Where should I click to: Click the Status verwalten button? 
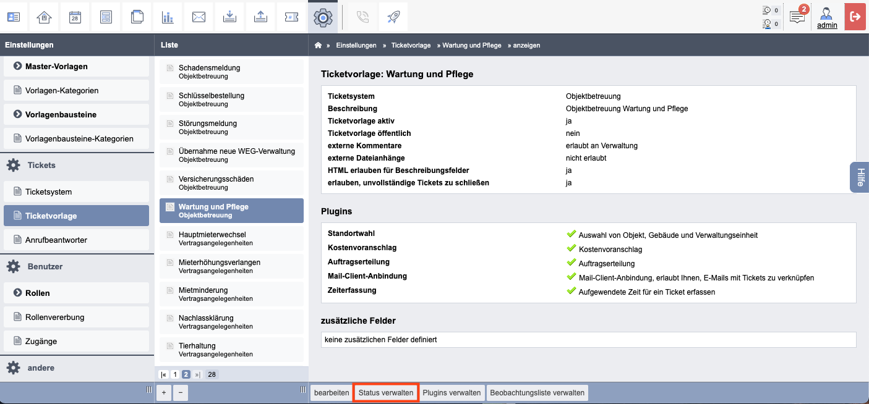tap(386, 393)
